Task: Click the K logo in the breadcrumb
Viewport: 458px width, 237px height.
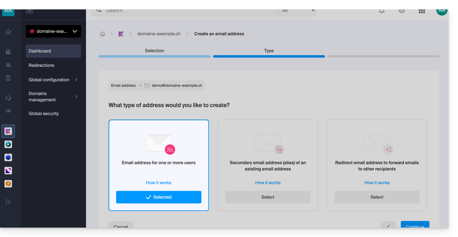Action: pos(121,34)
